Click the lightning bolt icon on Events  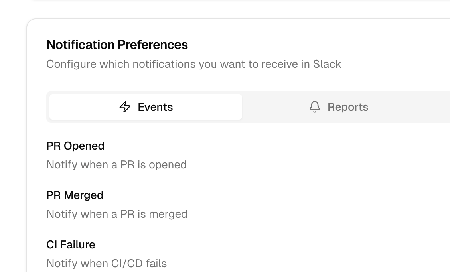tap(125, 107)
